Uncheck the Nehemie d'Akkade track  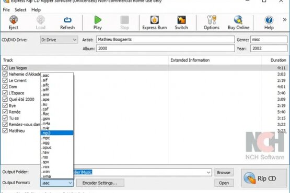5,74
